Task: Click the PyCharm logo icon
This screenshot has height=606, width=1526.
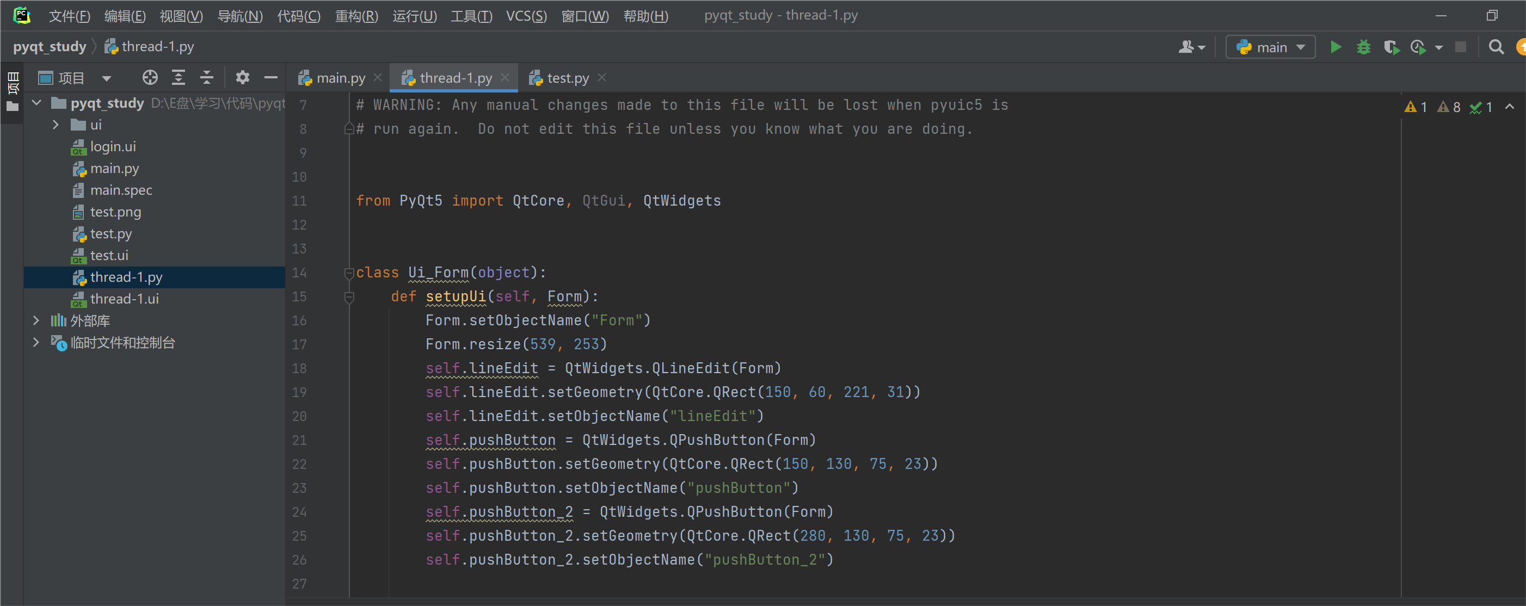Action: pyautogui.click(x=22, y=15)
